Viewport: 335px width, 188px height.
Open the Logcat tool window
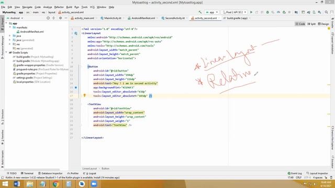point(90,173)
